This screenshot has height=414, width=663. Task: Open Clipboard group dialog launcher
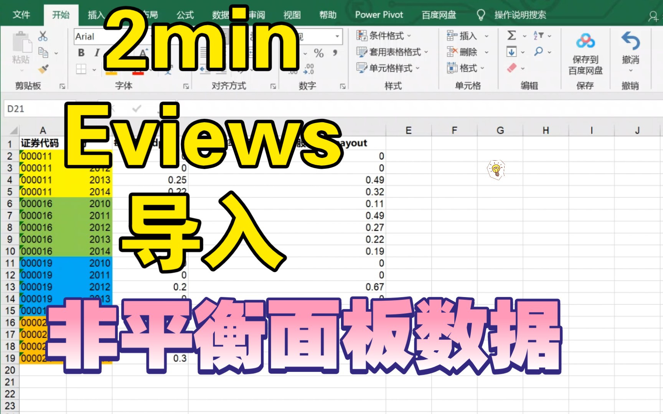click(x=62, y=87)
